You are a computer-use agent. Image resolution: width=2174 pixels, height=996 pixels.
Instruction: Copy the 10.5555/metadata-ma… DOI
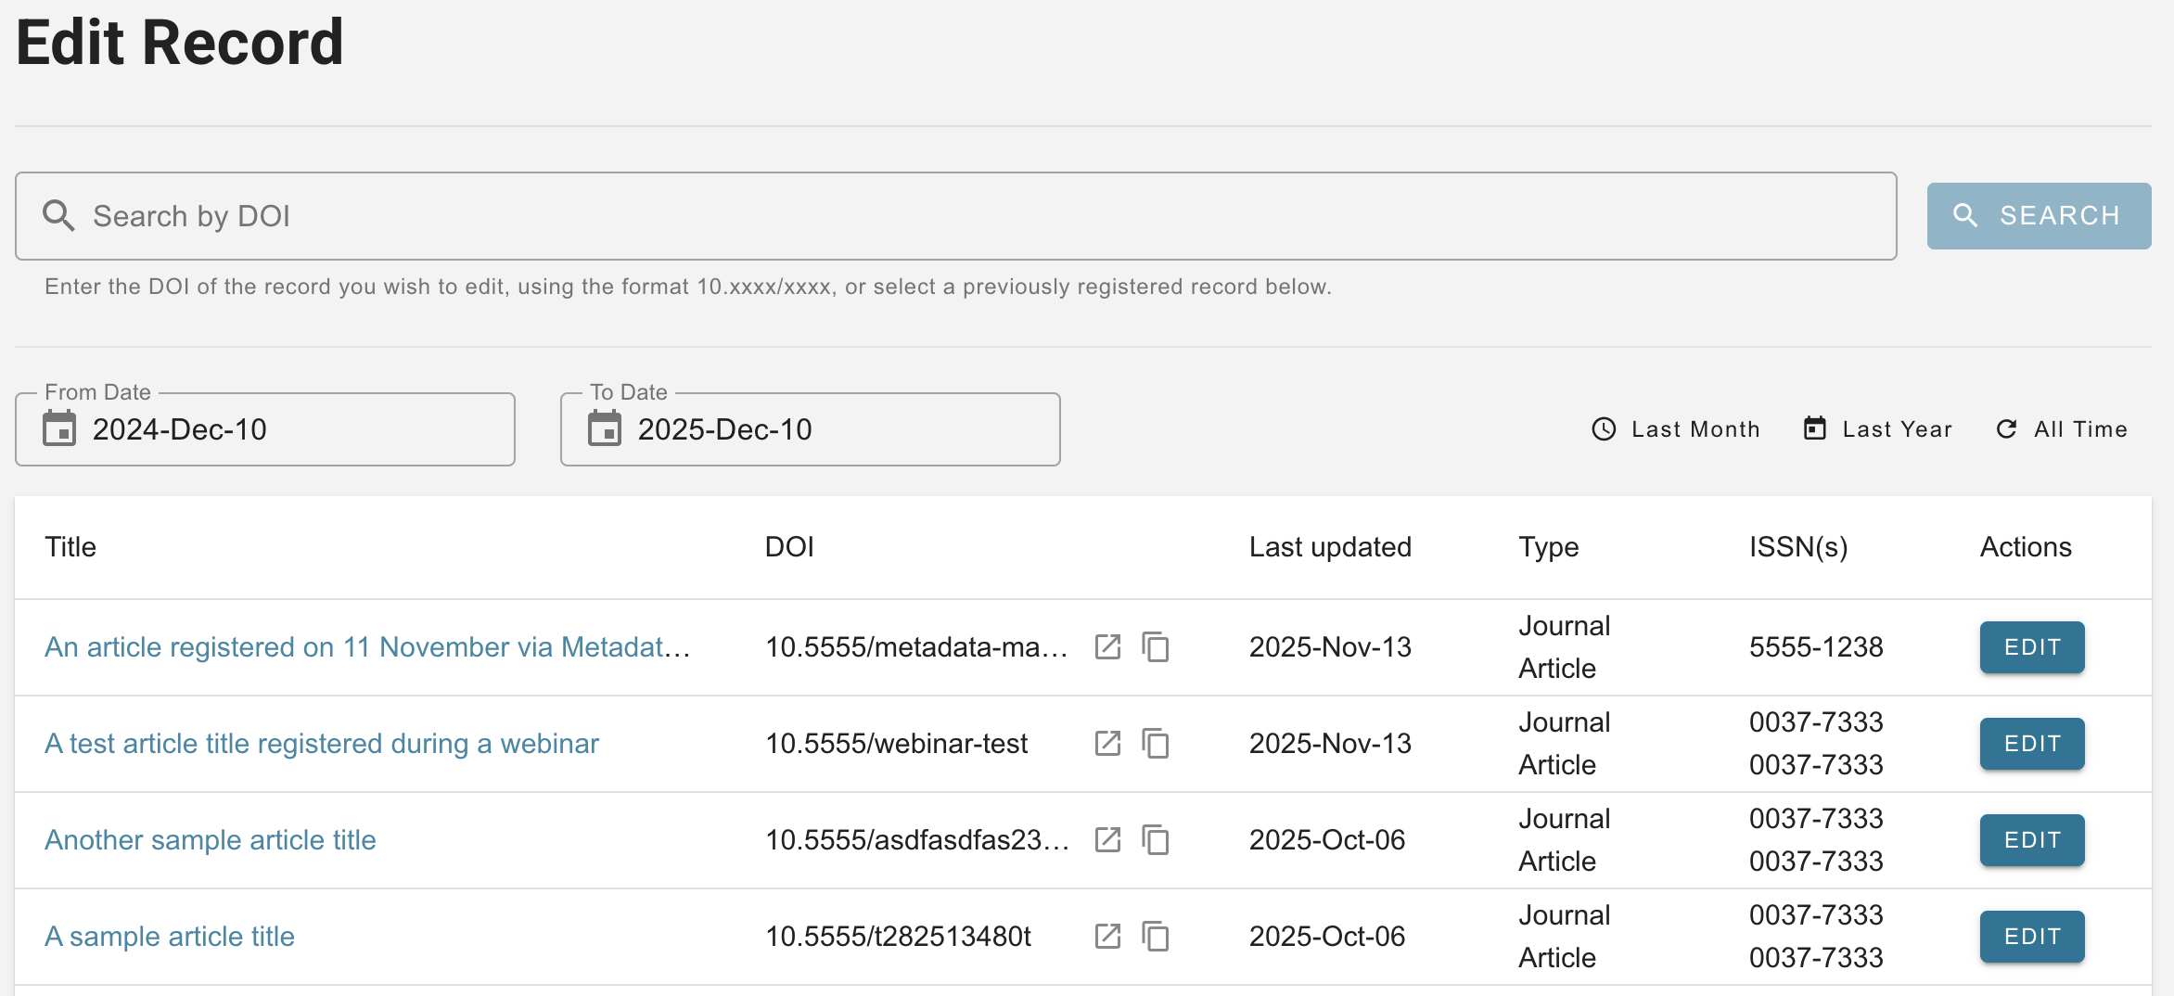pyautogui.click(x=1156, y=646)
